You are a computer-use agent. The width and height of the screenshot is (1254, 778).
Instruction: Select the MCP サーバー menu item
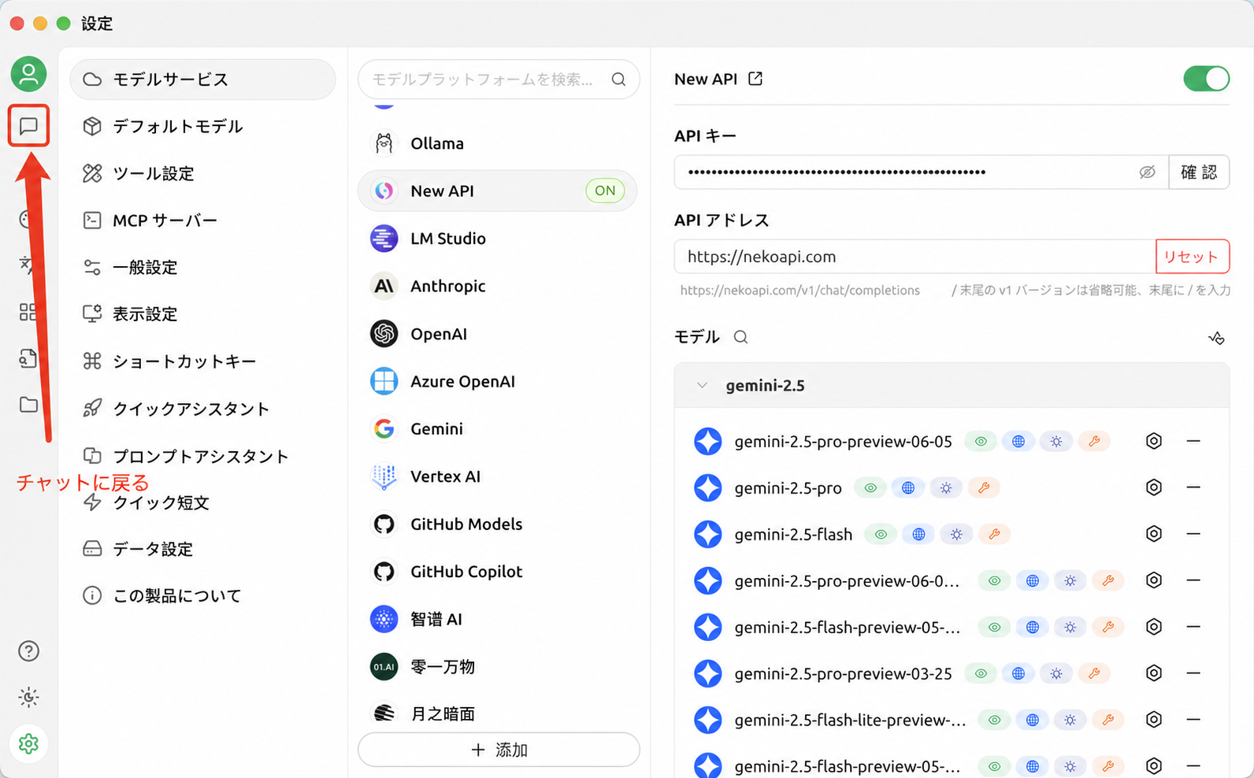pos(203,220)
